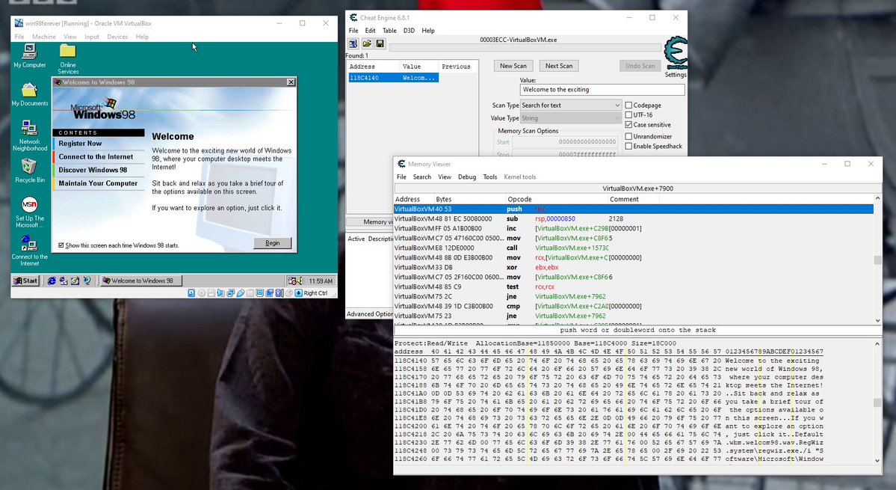Click the New Scan button
The width and height of the screenshot is (896, 490).
[x=513, y=66]
